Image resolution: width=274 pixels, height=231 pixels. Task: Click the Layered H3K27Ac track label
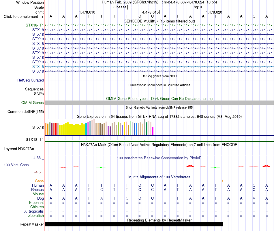coord(19,149)
